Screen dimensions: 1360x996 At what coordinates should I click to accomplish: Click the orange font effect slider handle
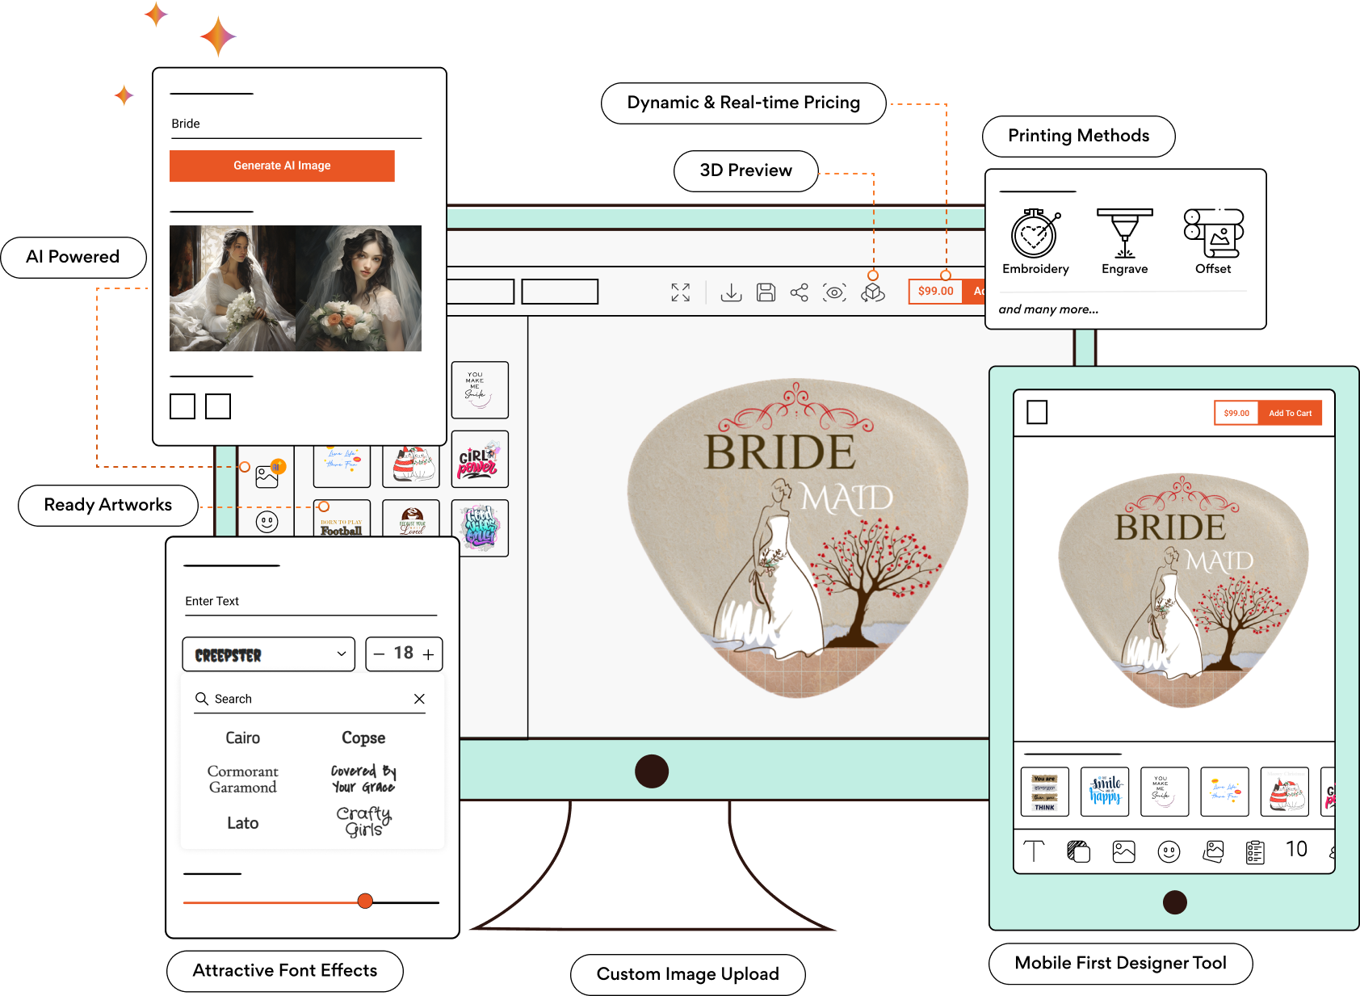click(365, 901)
